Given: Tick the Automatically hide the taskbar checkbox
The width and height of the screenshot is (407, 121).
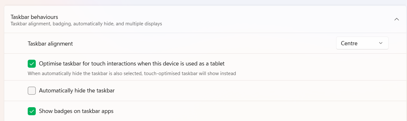Looking at the screenshot, I should click(32, 91).
